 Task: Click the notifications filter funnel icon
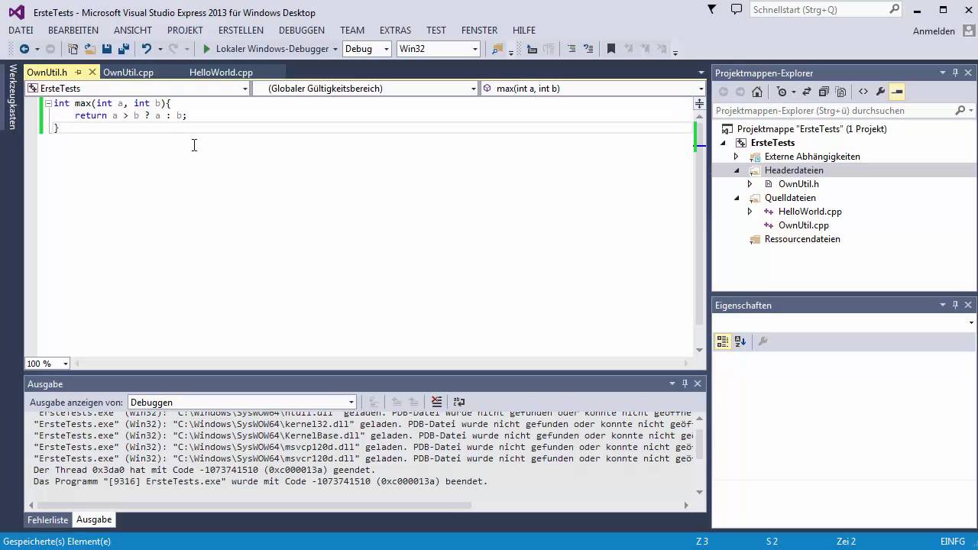(712, 9)
